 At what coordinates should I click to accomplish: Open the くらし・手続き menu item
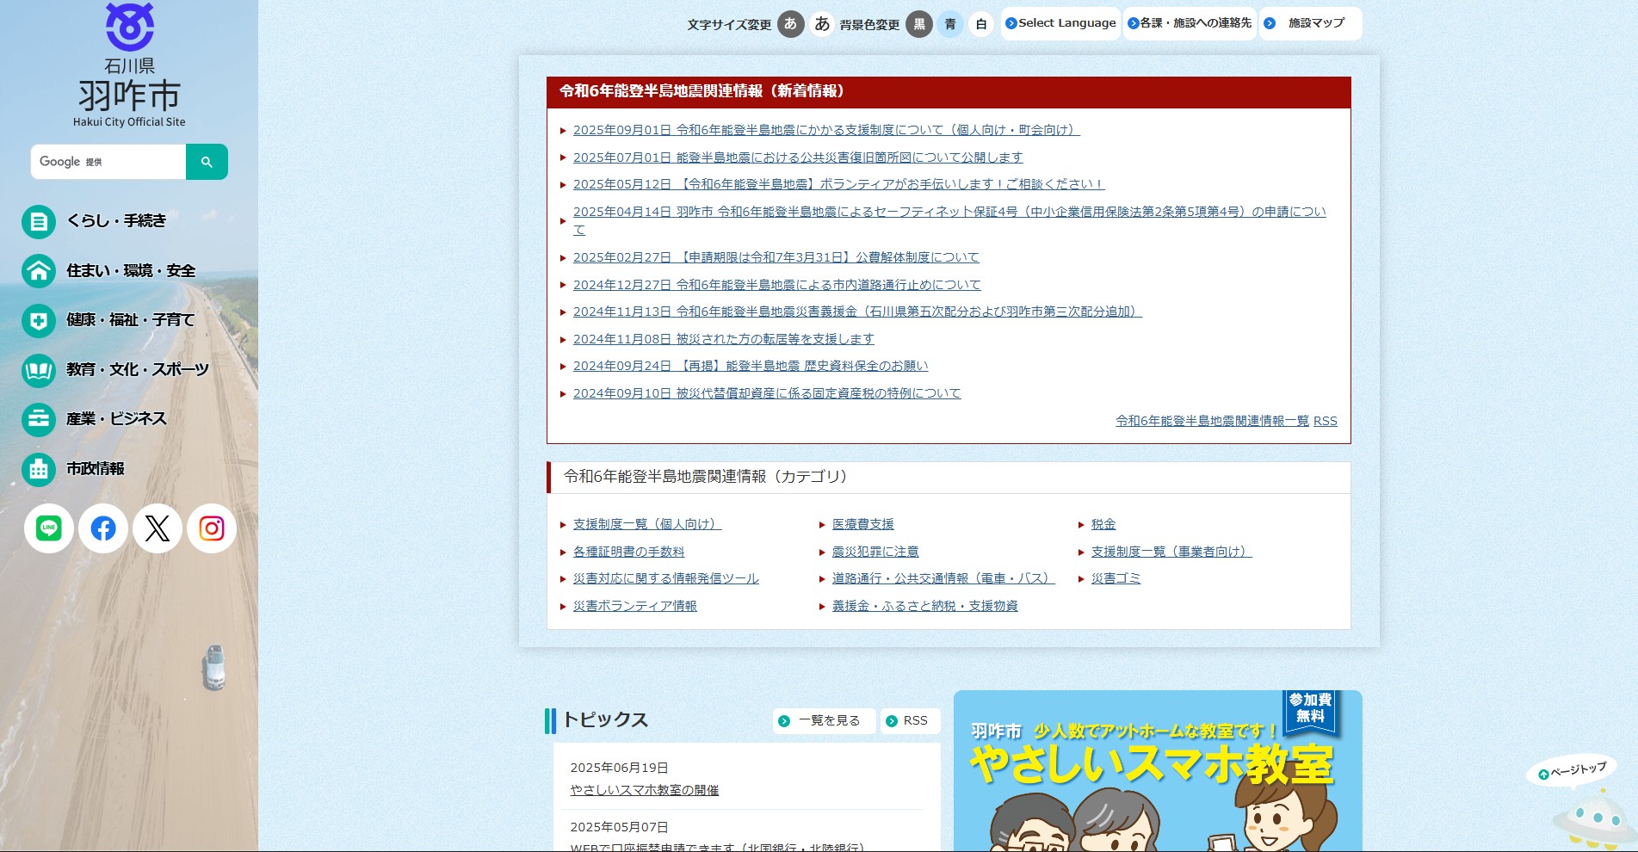click(116, 221)
